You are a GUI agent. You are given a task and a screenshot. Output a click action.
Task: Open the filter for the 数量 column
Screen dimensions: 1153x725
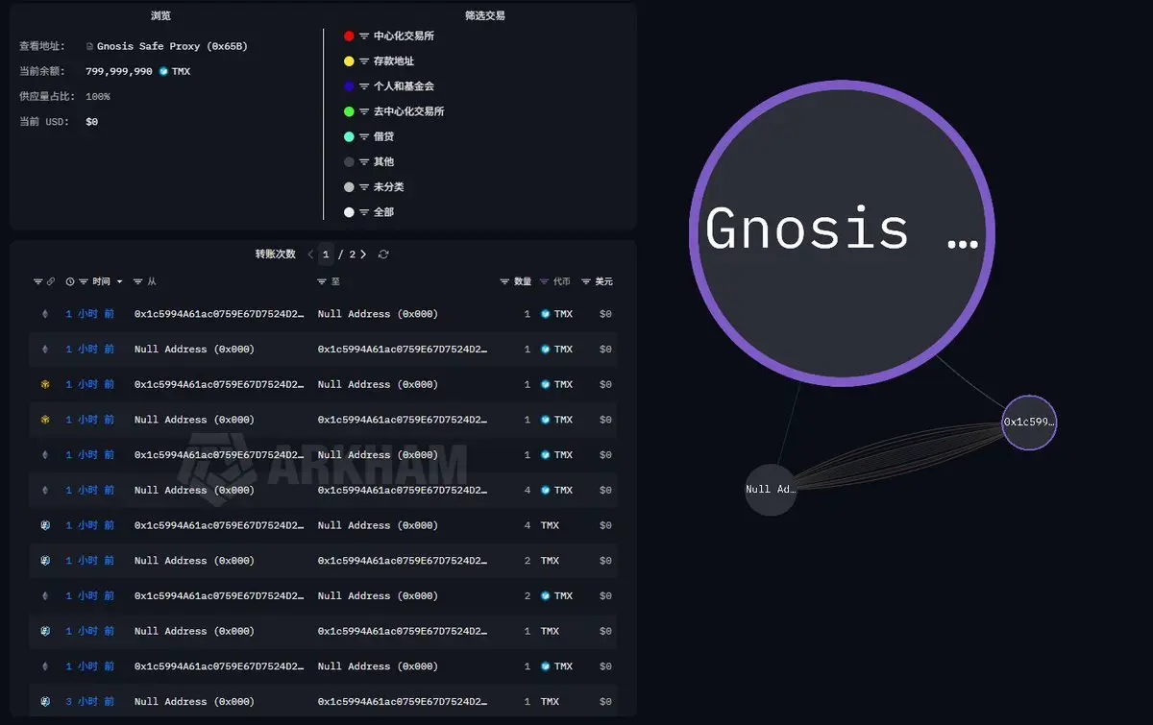[x=504, y=281]
